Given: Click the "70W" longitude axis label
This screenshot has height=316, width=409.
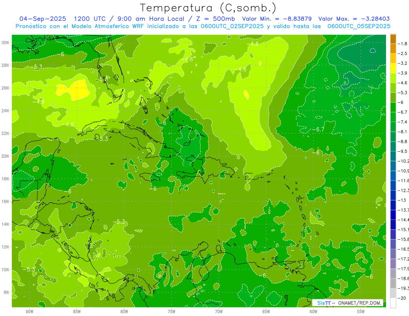Looking at the screenshot, I should pos(219,312).
